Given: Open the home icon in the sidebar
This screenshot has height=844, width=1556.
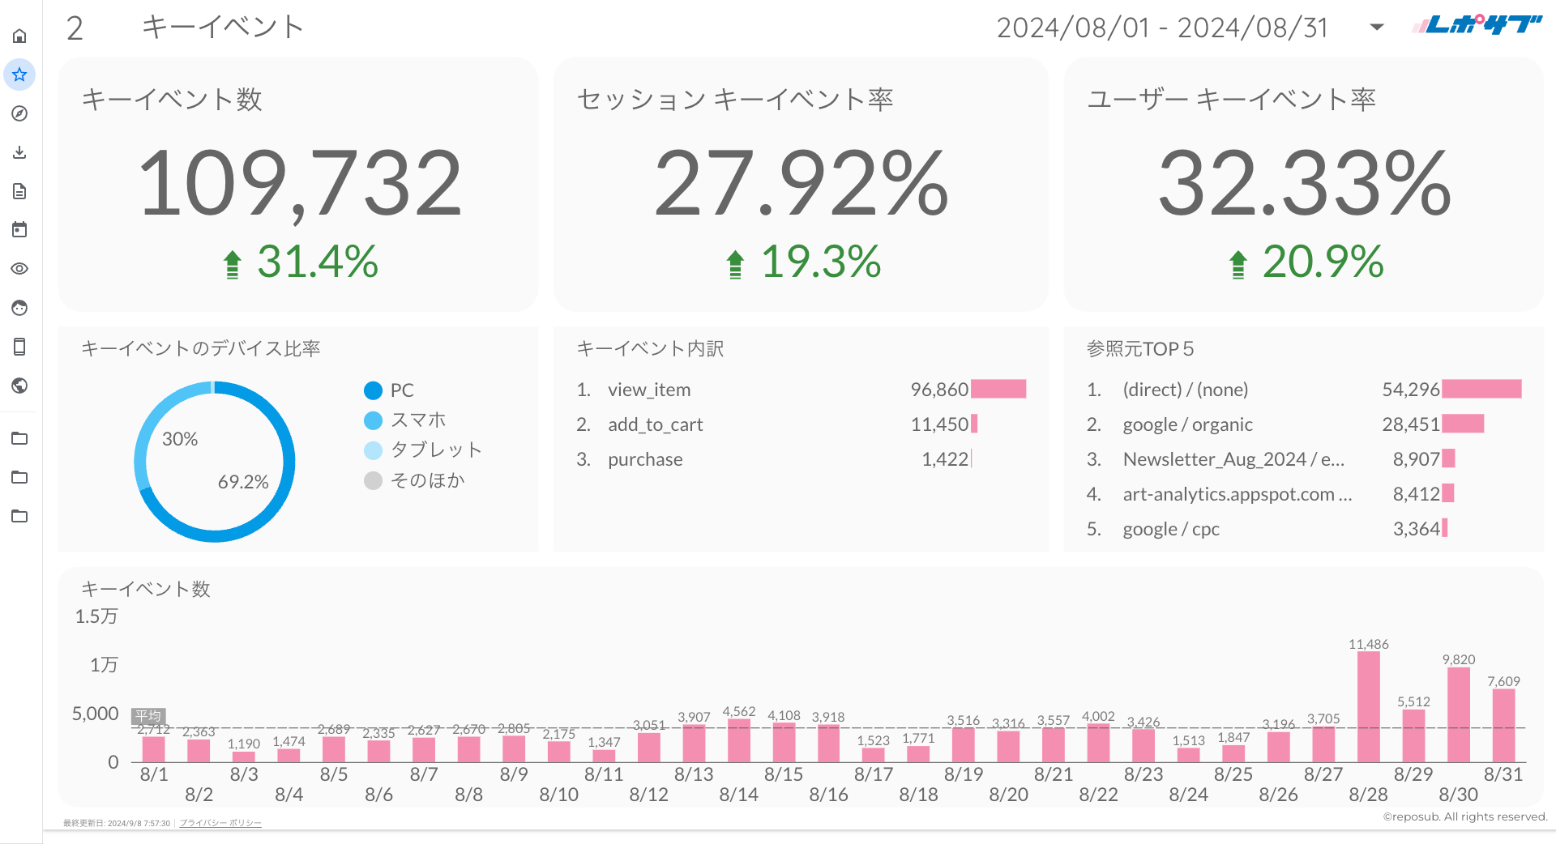Looking at the screenshot, I should click(x=19, y=36).
